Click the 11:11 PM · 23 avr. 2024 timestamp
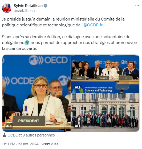The width and height of the screenshot is (142, 149). pos(20,144)
